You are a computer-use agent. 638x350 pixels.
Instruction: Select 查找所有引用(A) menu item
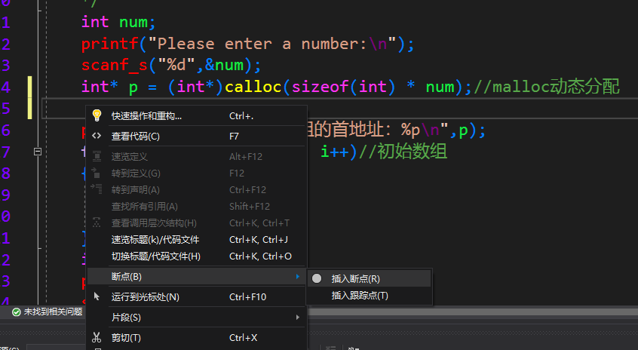point(197,207)
